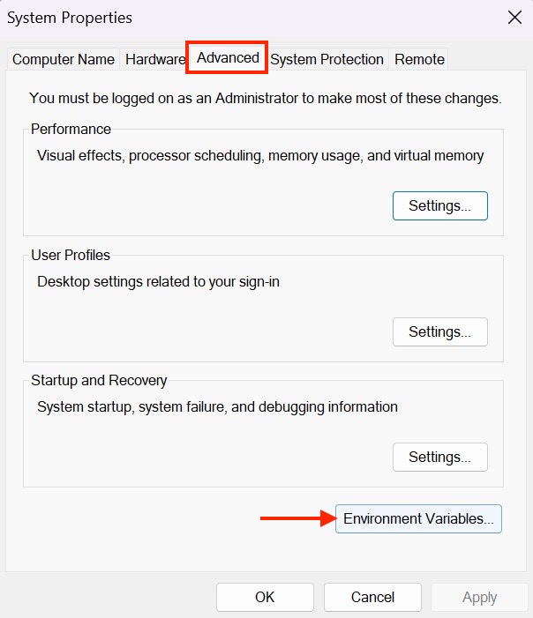The width and height of the screenshot is (533, 618).
Task: Dismiss the dialog with Cancel
Action: (x=372, y=597)
